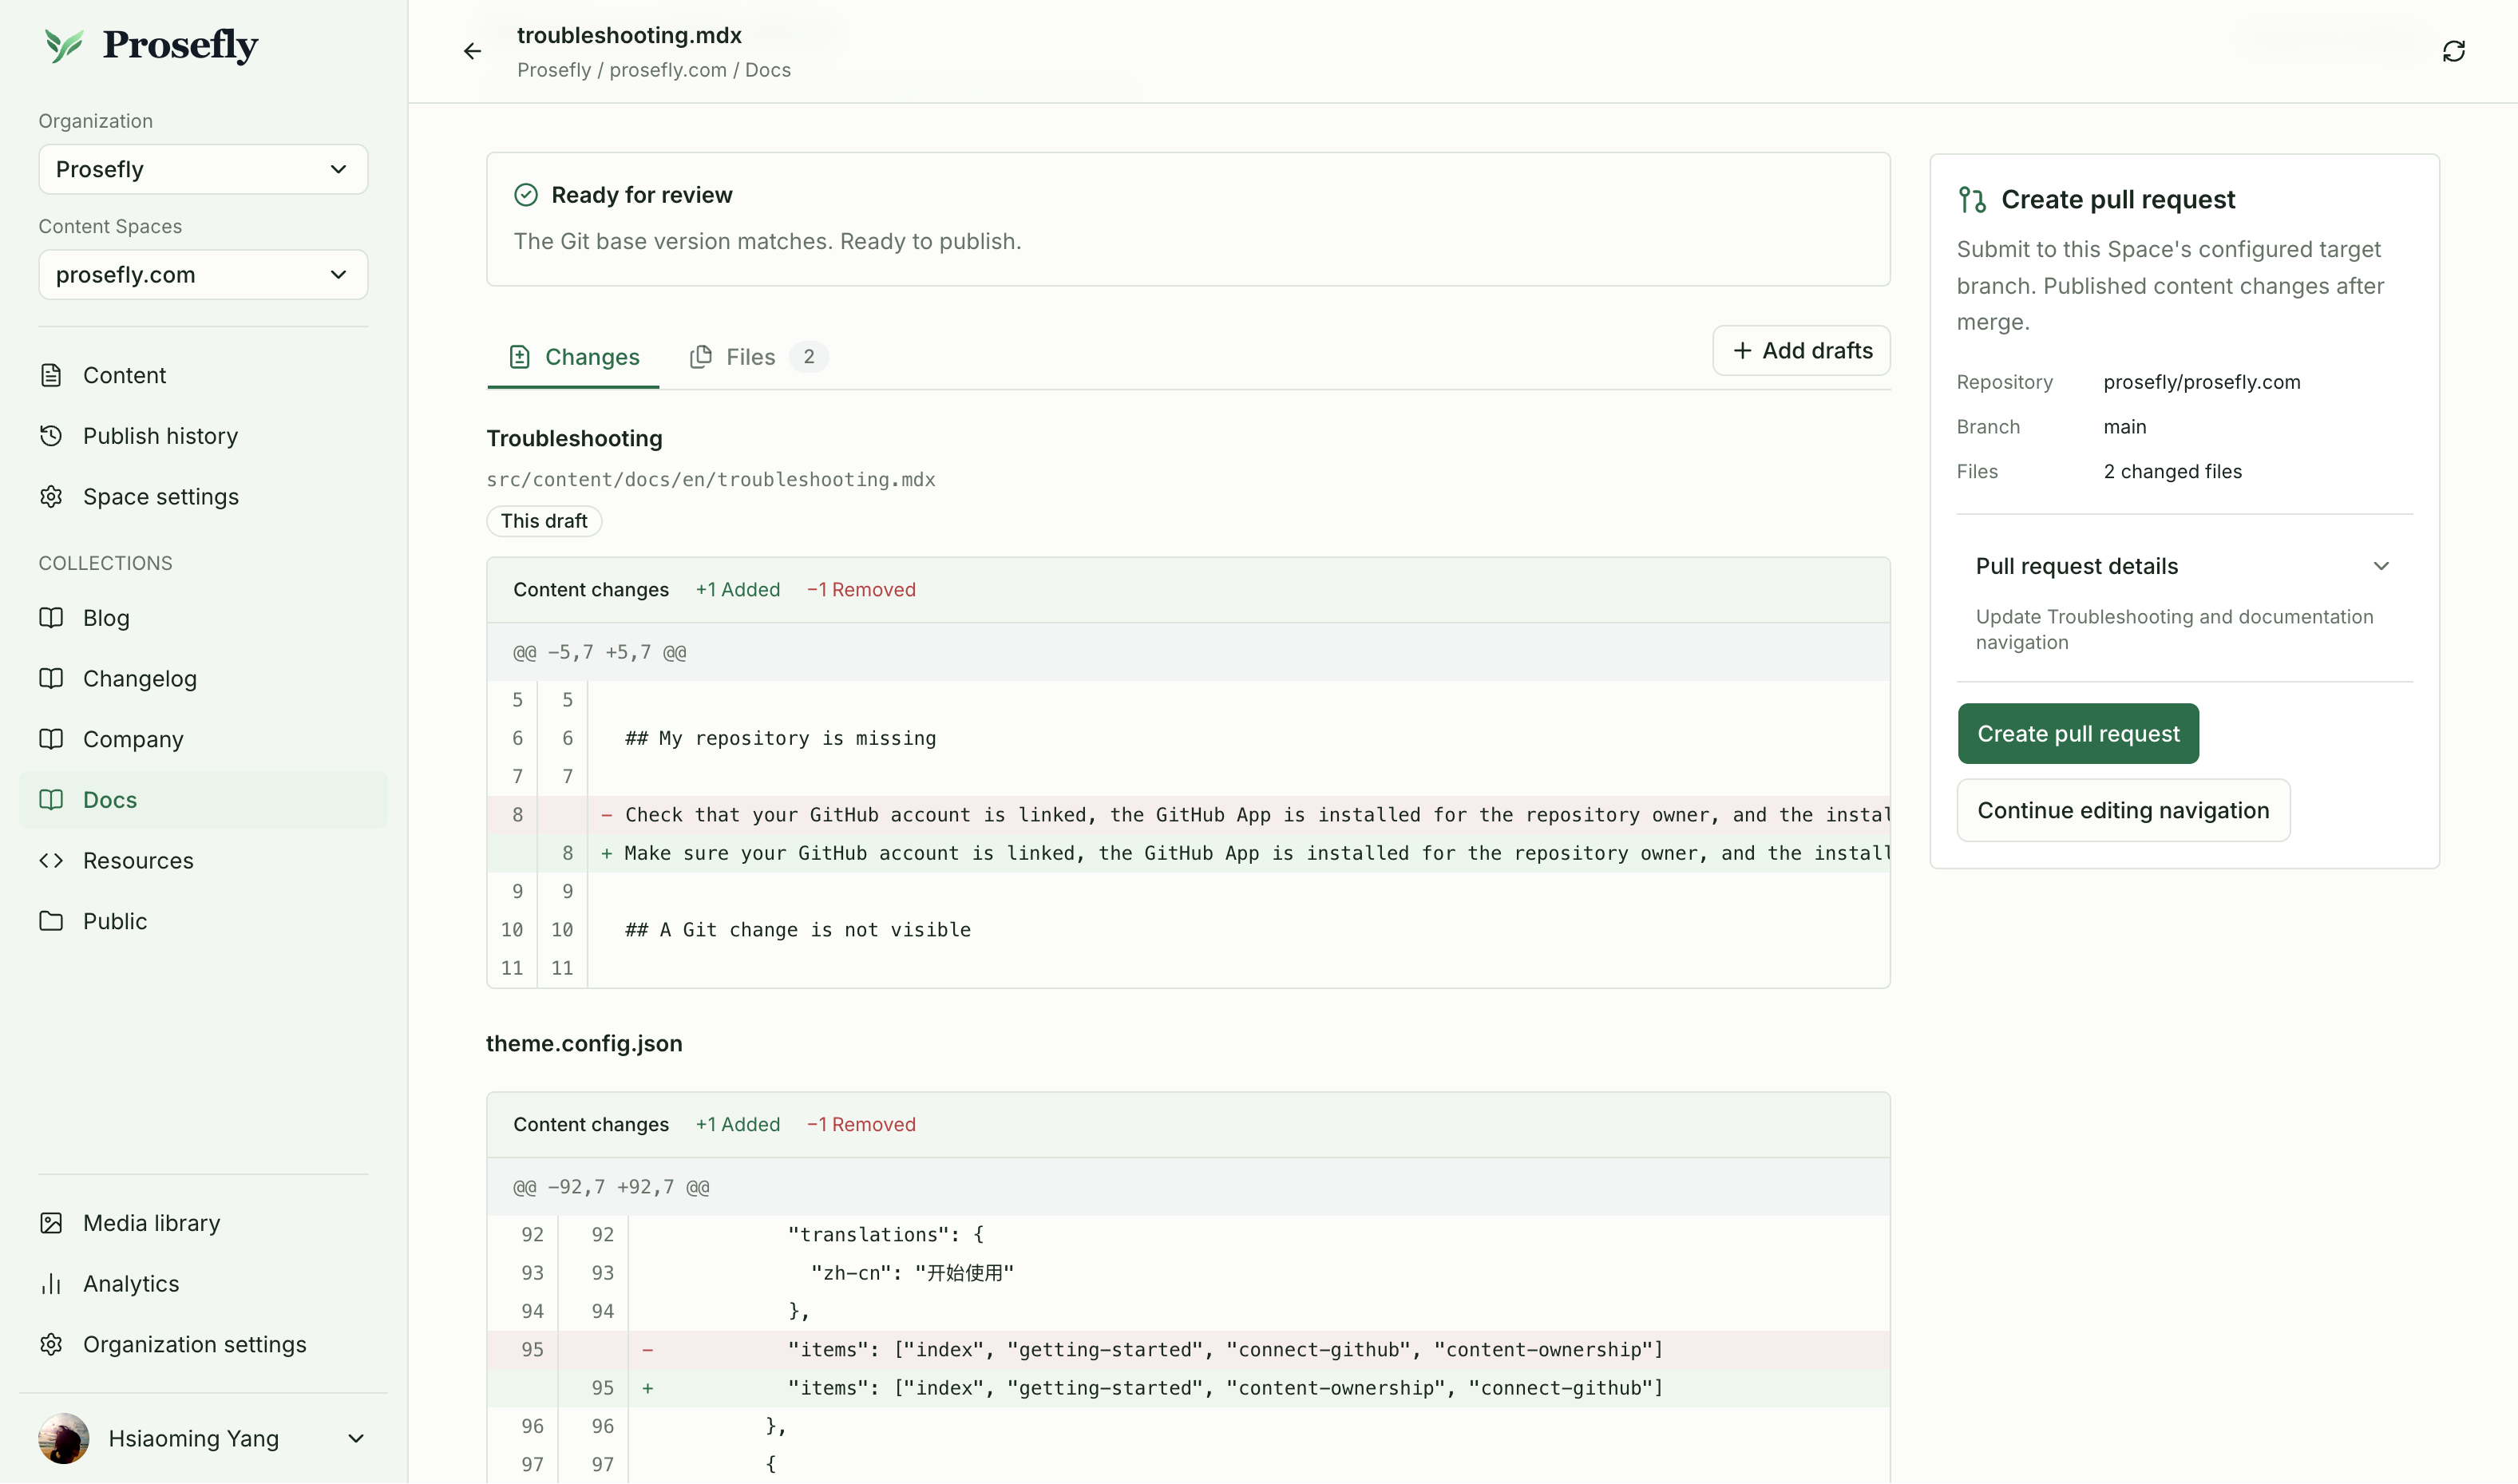Click line ## My repository is missing
2518x1484 pixels.
[780, 738]
